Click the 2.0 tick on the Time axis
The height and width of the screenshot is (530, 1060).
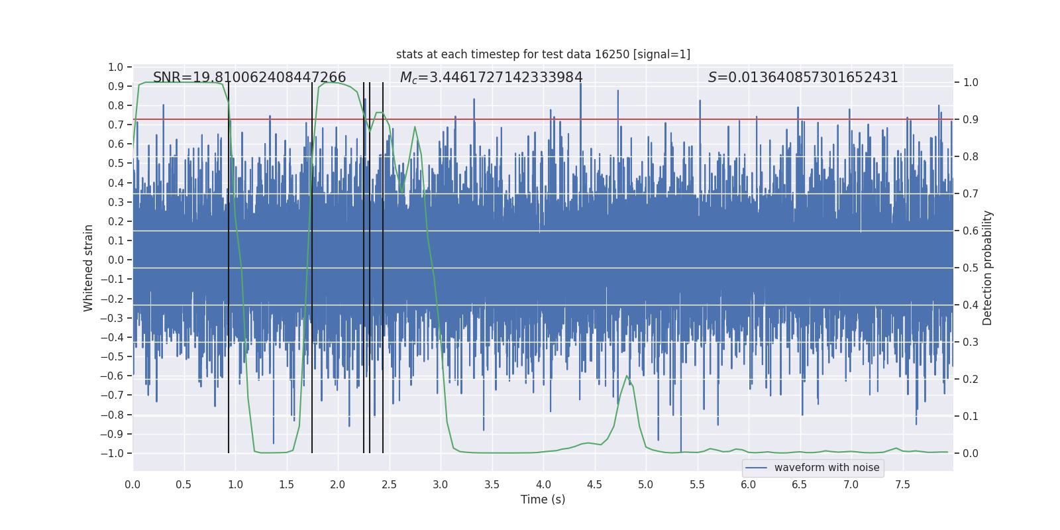(x=338, y=484)
